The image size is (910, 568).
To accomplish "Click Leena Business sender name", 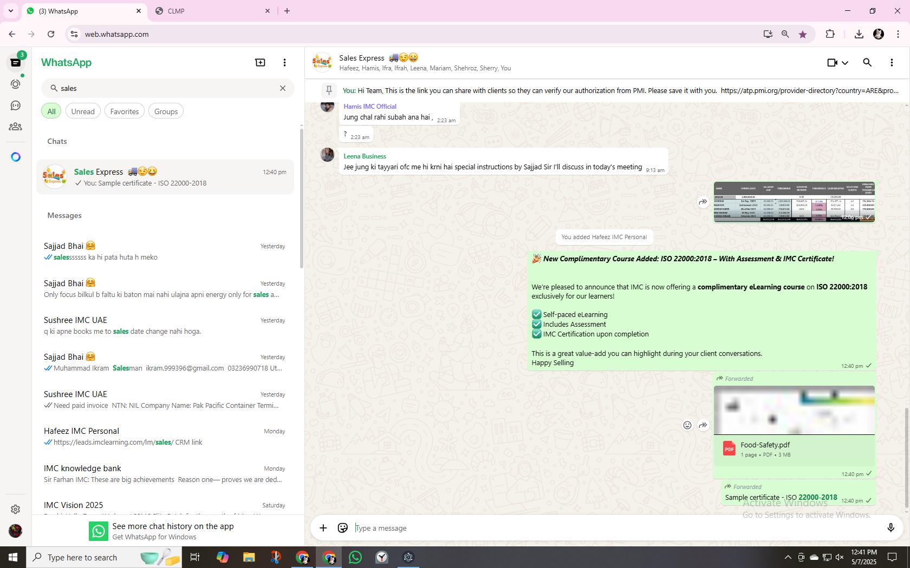I will pyautogui.click(x=365, y=156).
